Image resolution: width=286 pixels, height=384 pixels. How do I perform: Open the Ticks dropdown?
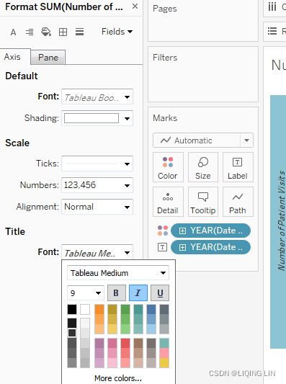tap(97, 164)
